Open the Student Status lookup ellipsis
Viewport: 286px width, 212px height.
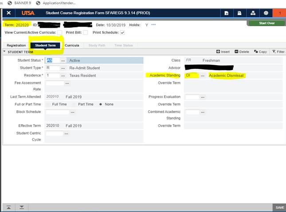tap(63, 60)
